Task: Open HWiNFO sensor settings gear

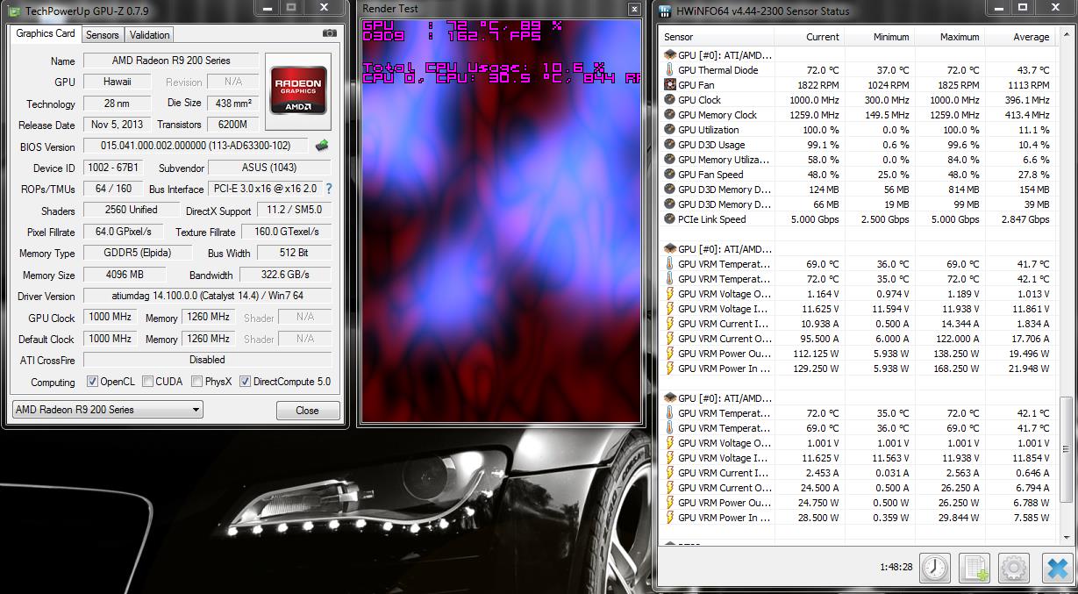Action: pyautogui.click(x=1014, y=568)
